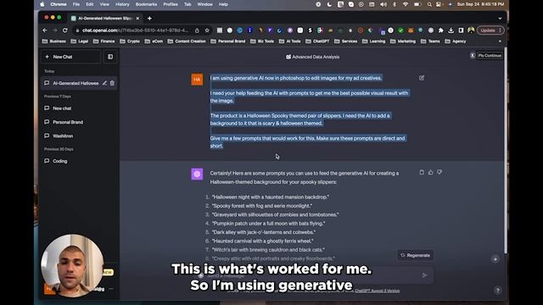Open the Legal bookmarks folder

pyautogui.click(x=79, y=42)
